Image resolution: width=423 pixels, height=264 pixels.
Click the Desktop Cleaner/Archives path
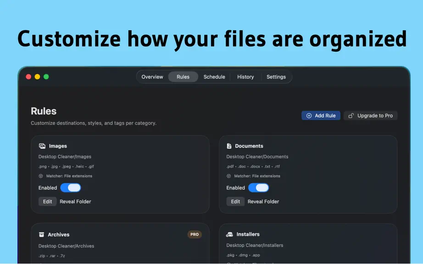66,246
